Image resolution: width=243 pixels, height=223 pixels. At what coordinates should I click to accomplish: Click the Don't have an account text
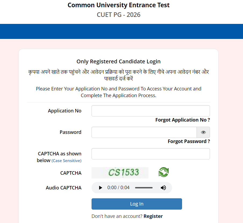point(117,216)
